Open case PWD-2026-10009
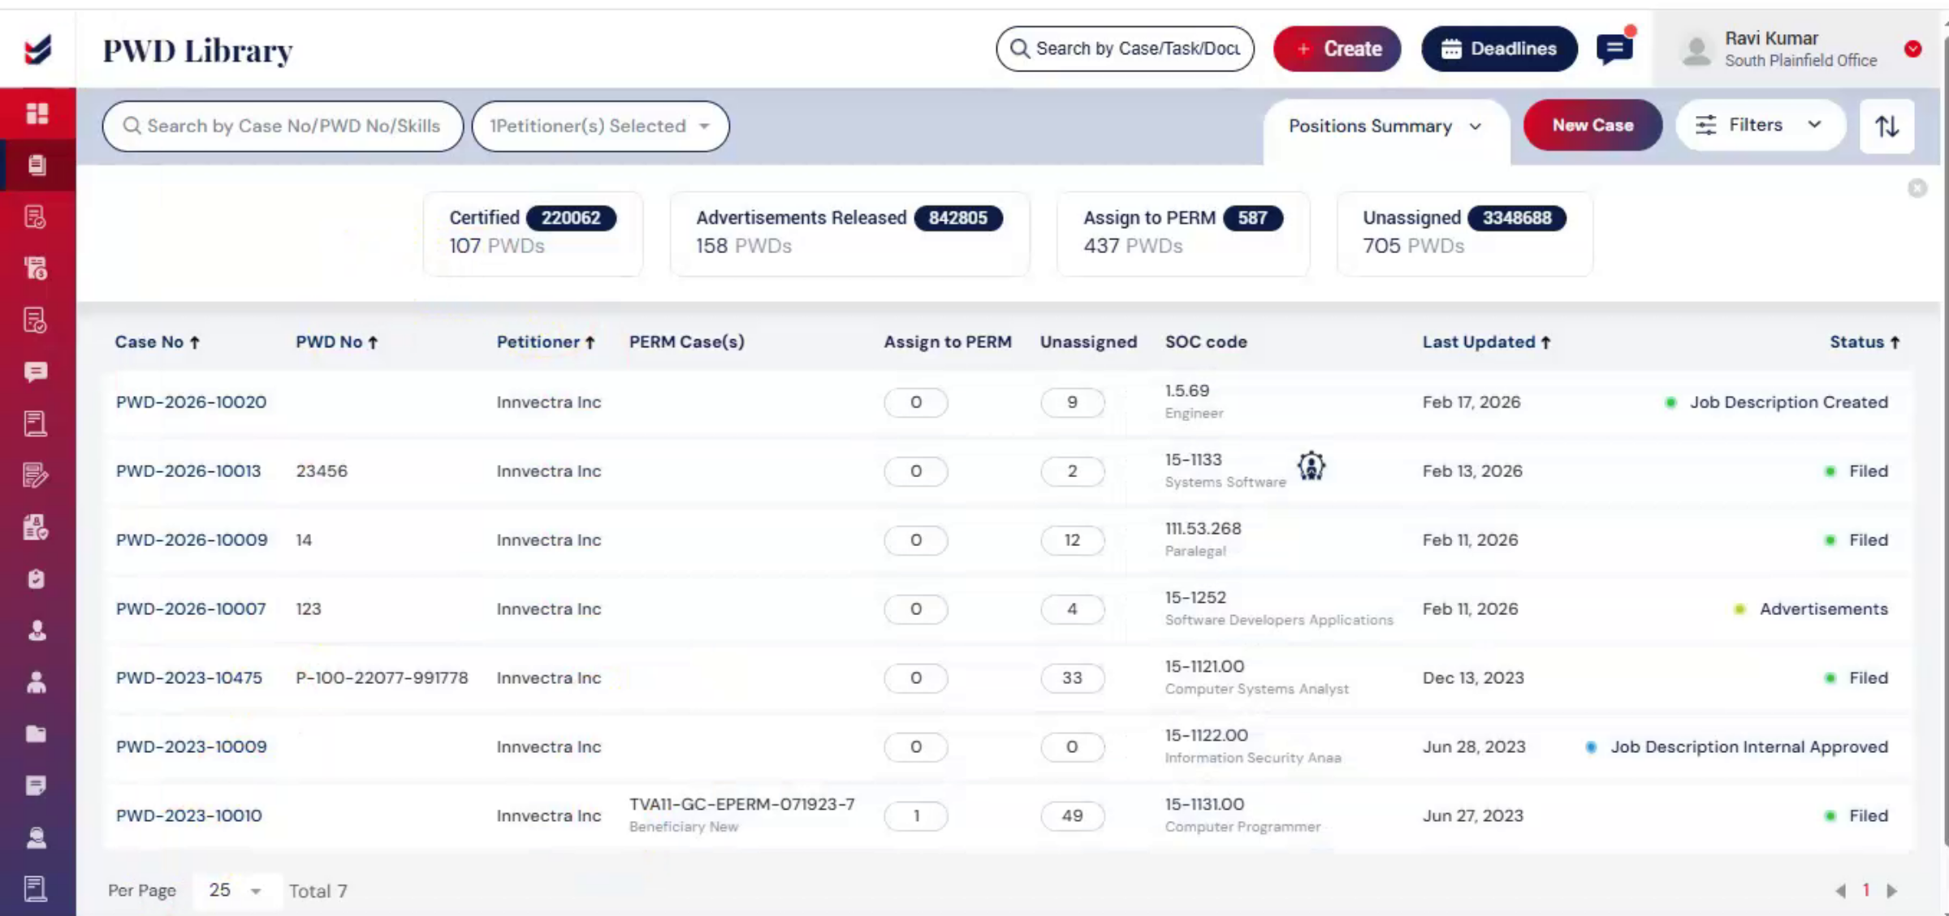 point(192,540)
